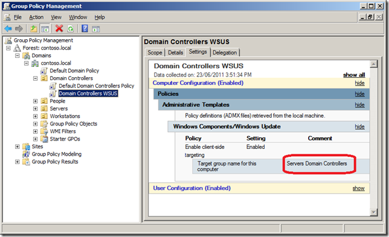Expand the People OU node
This screenshot has width=389, height=237.
pos(36,101)
